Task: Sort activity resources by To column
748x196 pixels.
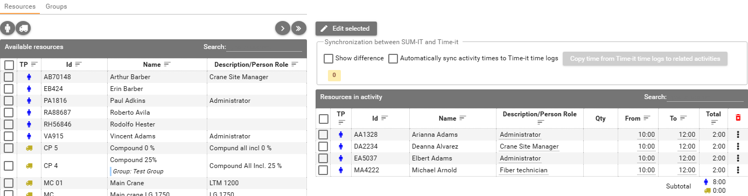Action: click(683, 118)
